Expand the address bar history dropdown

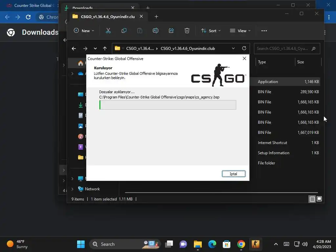233,49
